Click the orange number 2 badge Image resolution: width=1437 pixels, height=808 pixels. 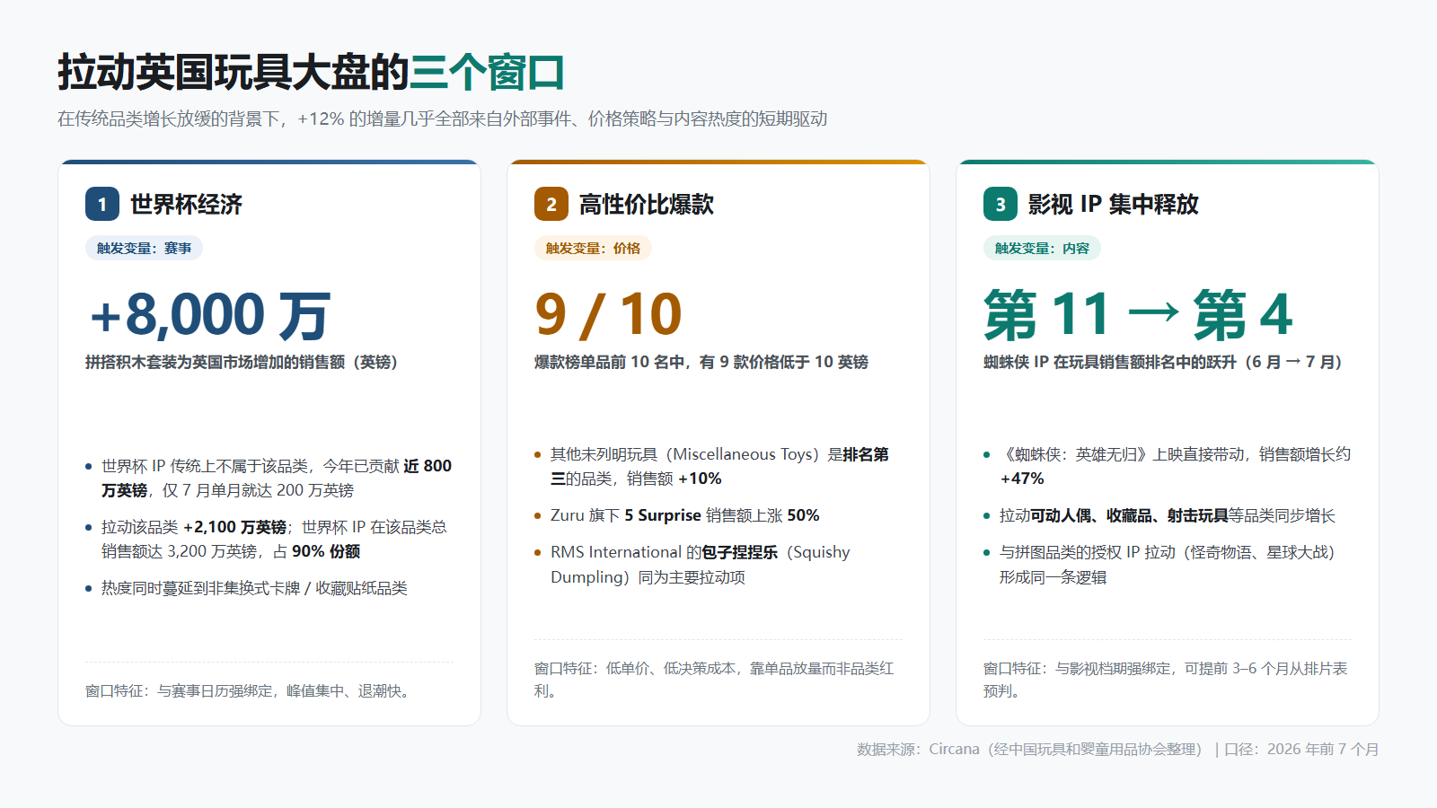pos(551,204)
